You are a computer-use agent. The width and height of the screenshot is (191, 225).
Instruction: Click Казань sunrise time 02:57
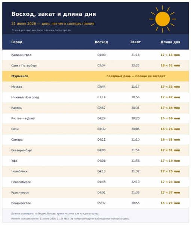pyautogui.click(x=101, y=108)
